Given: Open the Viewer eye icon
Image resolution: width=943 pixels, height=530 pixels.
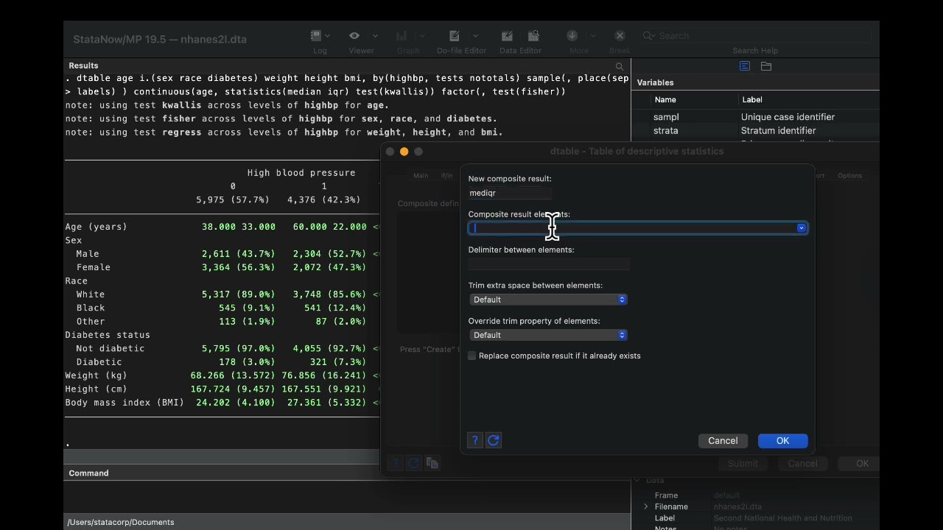Looking at the screenshot, I should tap(354, 36).
